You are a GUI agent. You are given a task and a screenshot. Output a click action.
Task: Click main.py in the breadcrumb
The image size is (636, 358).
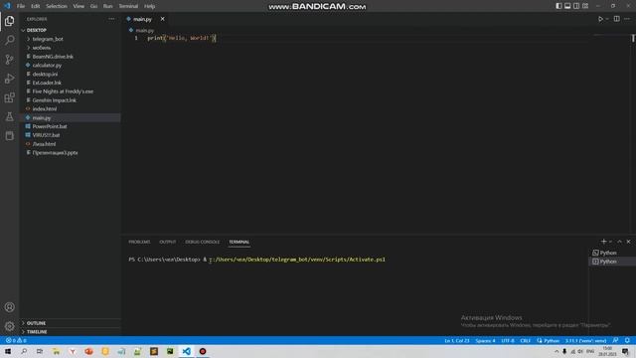[x=145, y=31]
